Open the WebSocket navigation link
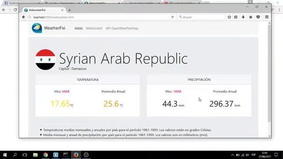The height and width of the screenshot is (159, 283). click(94, 28)
